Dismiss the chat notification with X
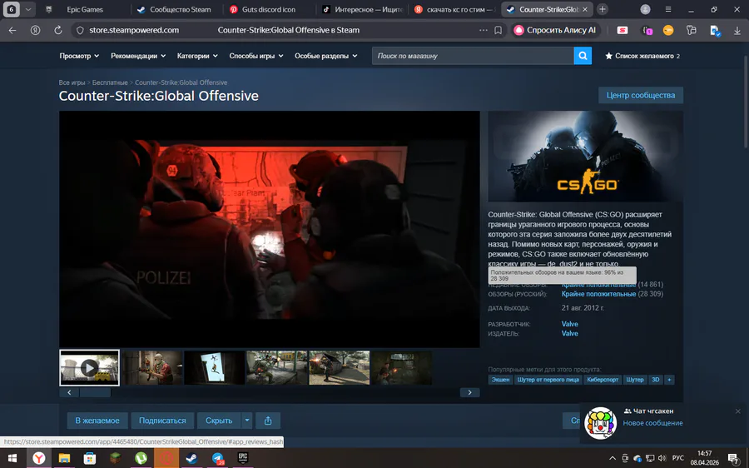Viewport: 749px width, 468px height. (737, 411)
